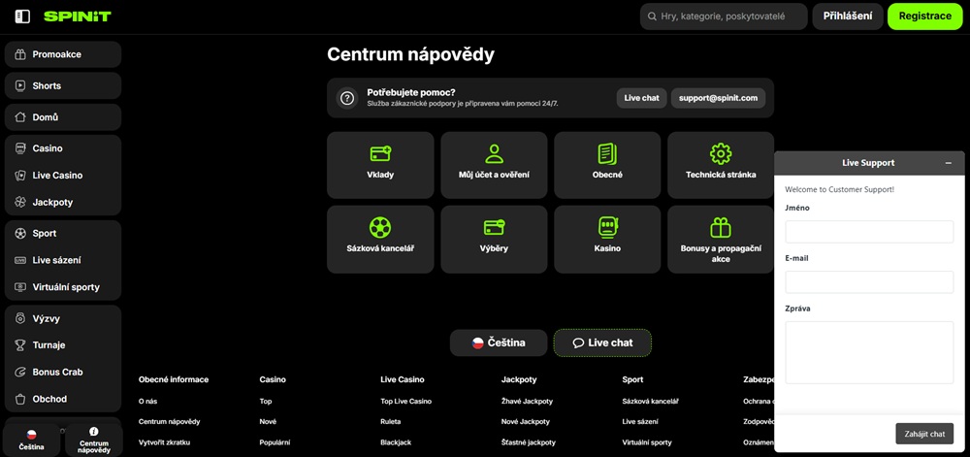The width and height of the screenshot is (970, 457).
Task: Open the Čeština language selector
Action: pyautogui.click(x=499, y=343)
